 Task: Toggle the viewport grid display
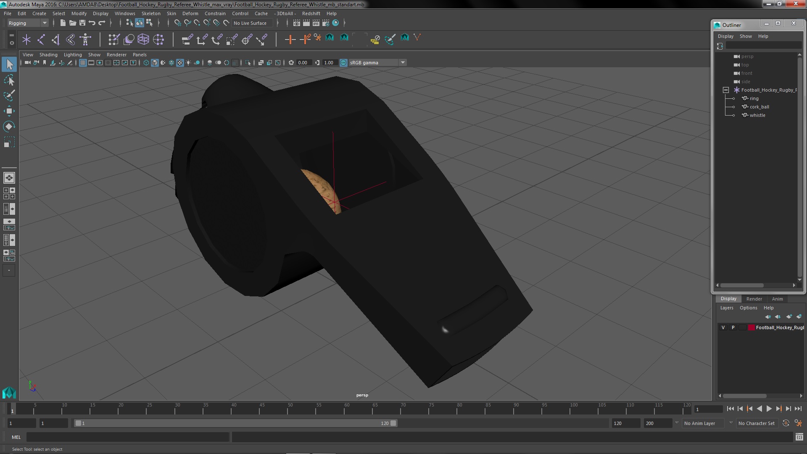tap(83, 63)
